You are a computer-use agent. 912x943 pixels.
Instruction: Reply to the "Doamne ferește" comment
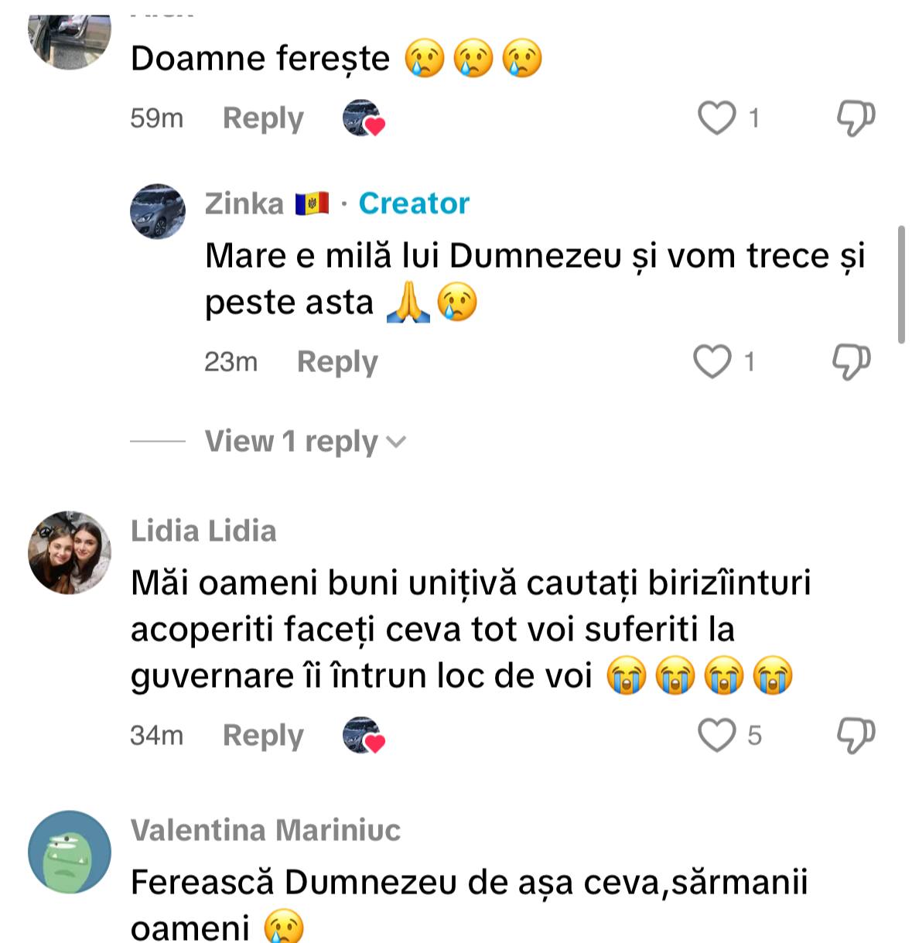pyautogui.click(x=263, y=118)
